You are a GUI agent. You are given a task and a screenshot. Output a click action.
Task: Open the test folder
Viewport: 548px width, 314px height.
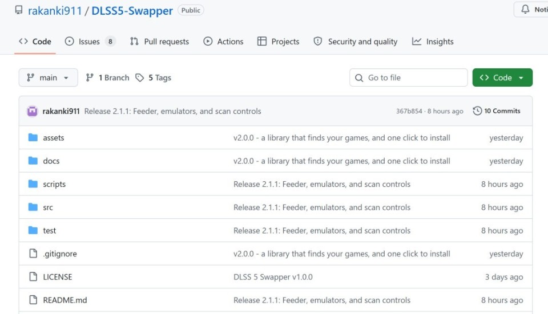(49, 231)
